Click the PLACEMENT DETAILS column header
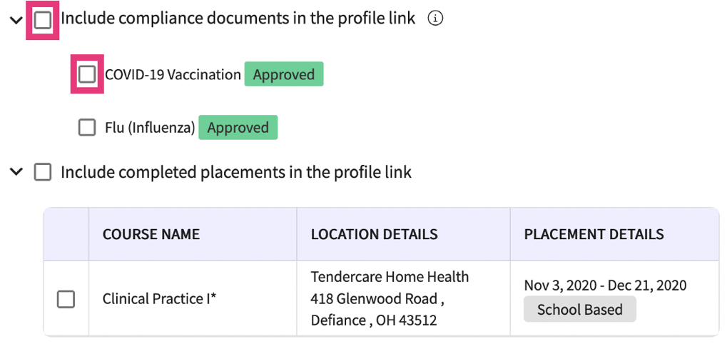 594,234
